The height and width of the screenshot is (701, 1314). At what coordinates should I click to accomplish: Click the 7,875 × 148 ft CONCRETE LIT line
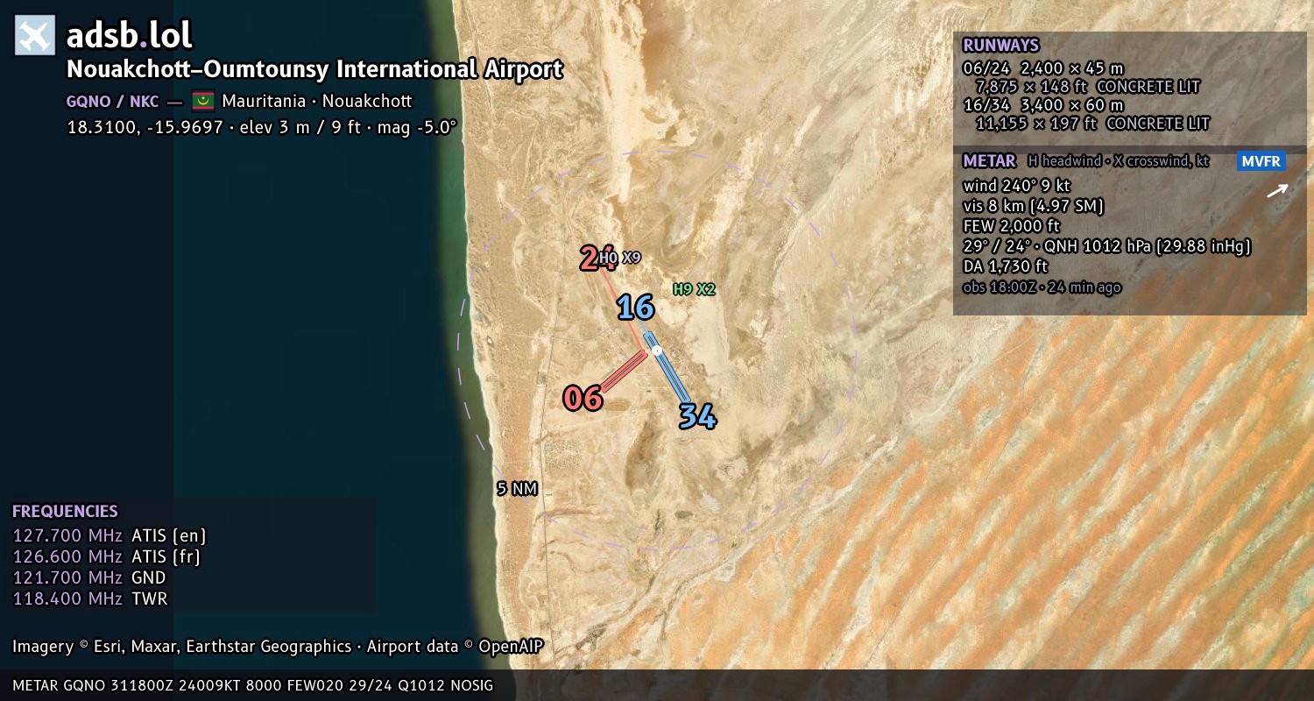coord(1087,87)
